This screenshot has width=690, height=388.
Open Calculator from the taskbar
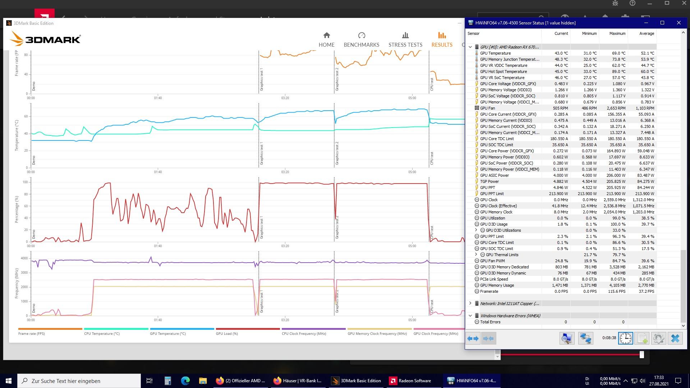click(x=167, y=381)
